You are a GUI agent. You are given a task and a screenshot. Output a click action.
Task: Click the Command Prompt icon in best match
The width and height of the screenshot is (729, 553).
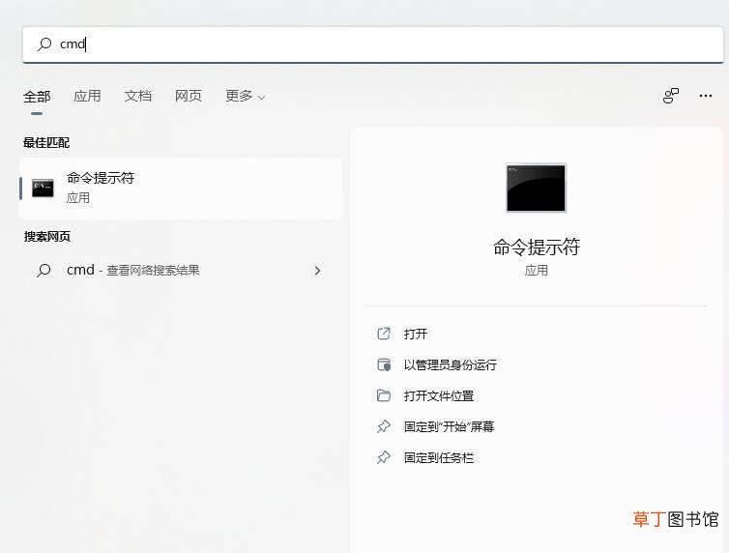coord(43,189)
